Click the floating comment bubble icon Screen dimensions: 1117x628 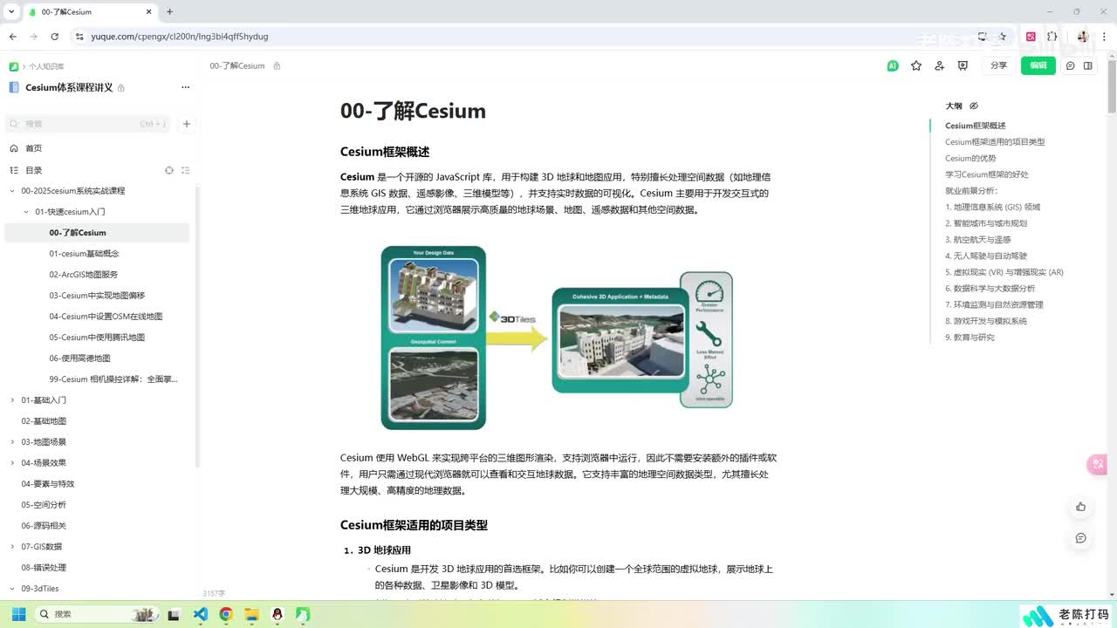pos(1080,538)
